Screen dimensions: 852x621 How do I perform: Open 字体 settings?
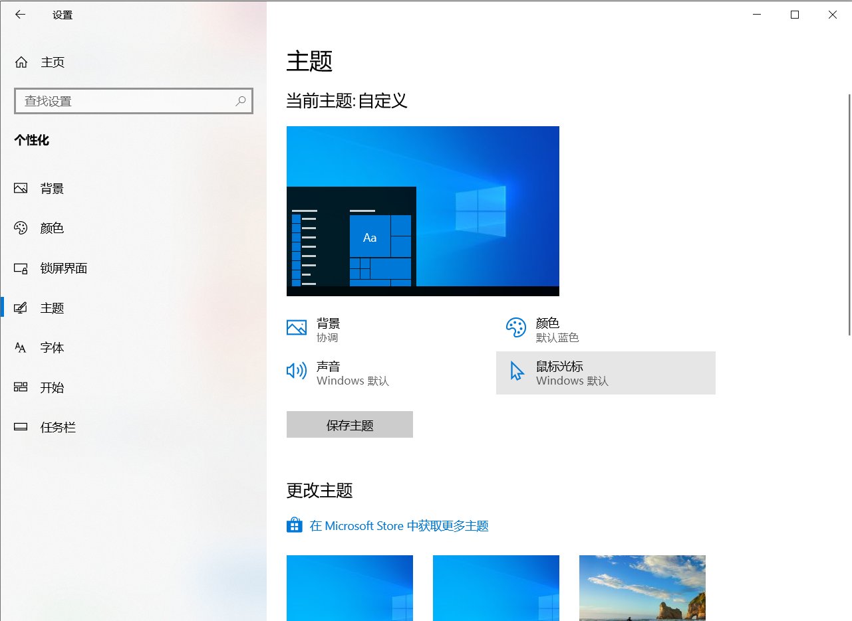point(53,347)
